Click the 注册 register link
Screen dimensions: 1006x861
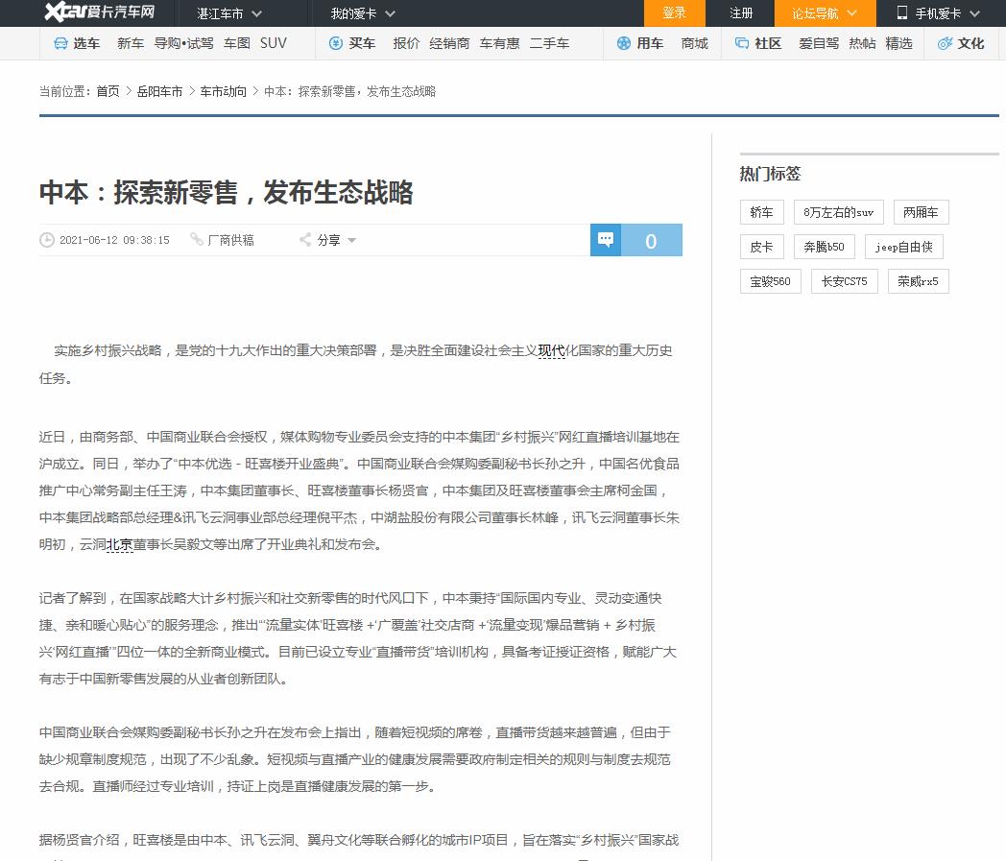click(x=741, y=13)
